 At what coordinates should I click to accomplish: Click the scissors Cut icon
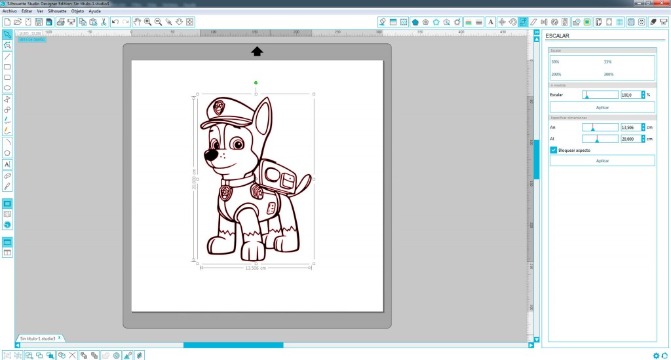coord(104,22)
